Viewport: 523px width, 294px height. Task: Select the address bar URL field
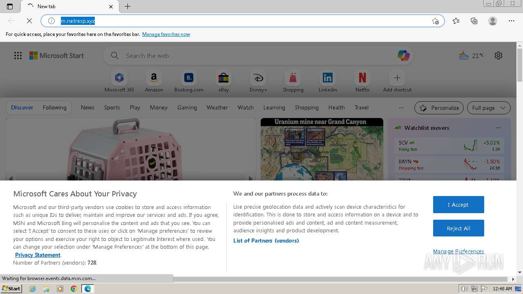click(x=242, y=21)
